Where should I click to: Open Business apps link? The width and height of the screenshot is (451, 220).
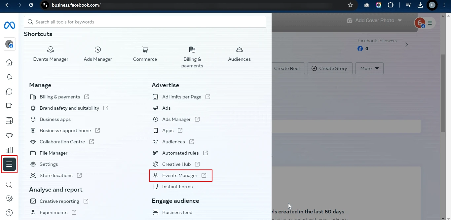coord(55,119)
